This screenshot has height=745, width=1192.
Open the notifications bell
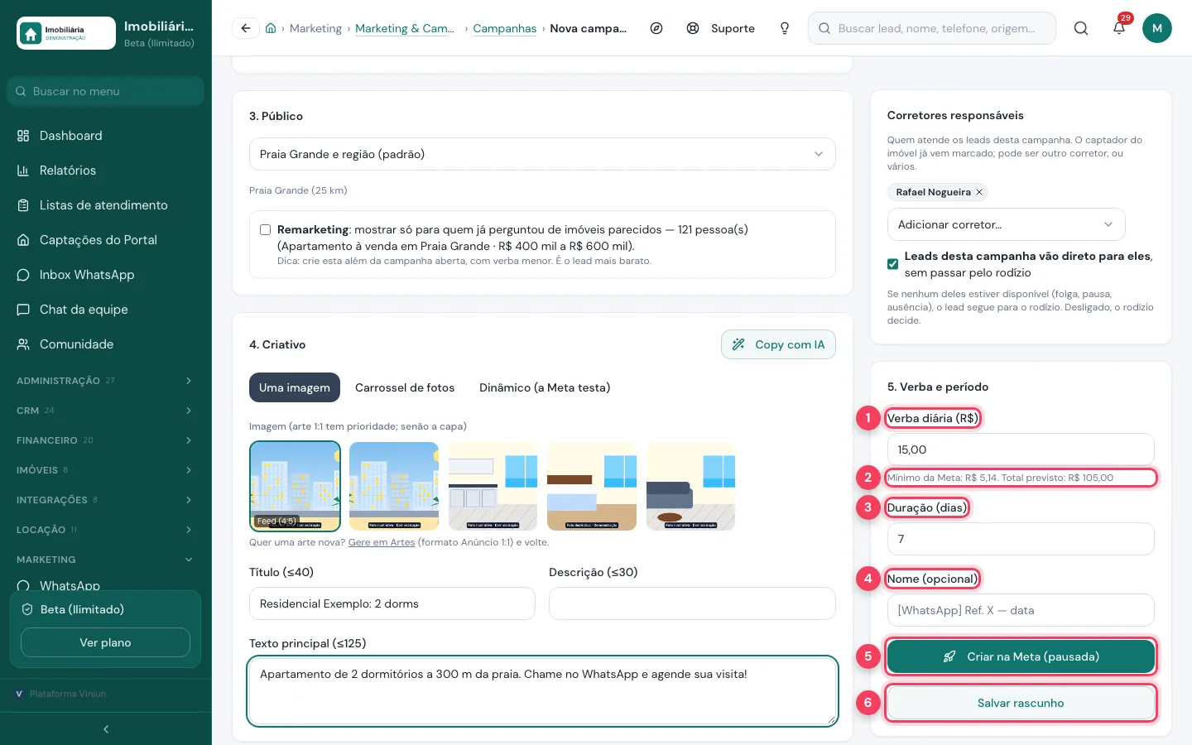pos(1119,28)
